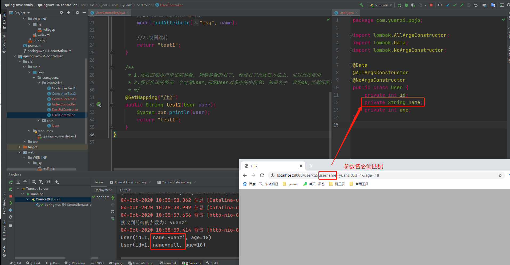Run with coverage from the main toolbar
510x265 pixels.
413,5
